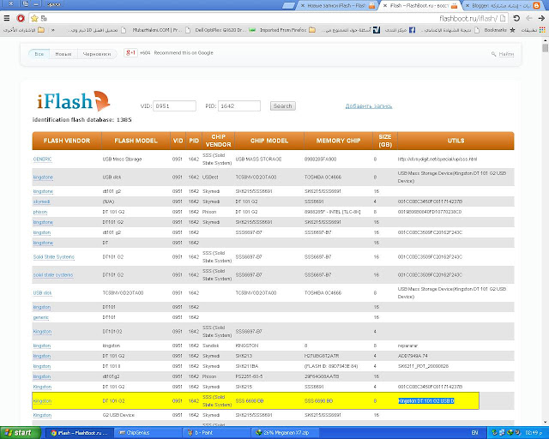Viewport: 549px width, 439px height.
Task: Open the phison vendor link
Action: [40, 212]
